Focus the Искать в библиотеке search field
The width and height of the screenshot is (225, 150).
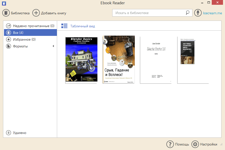[152, 13]
